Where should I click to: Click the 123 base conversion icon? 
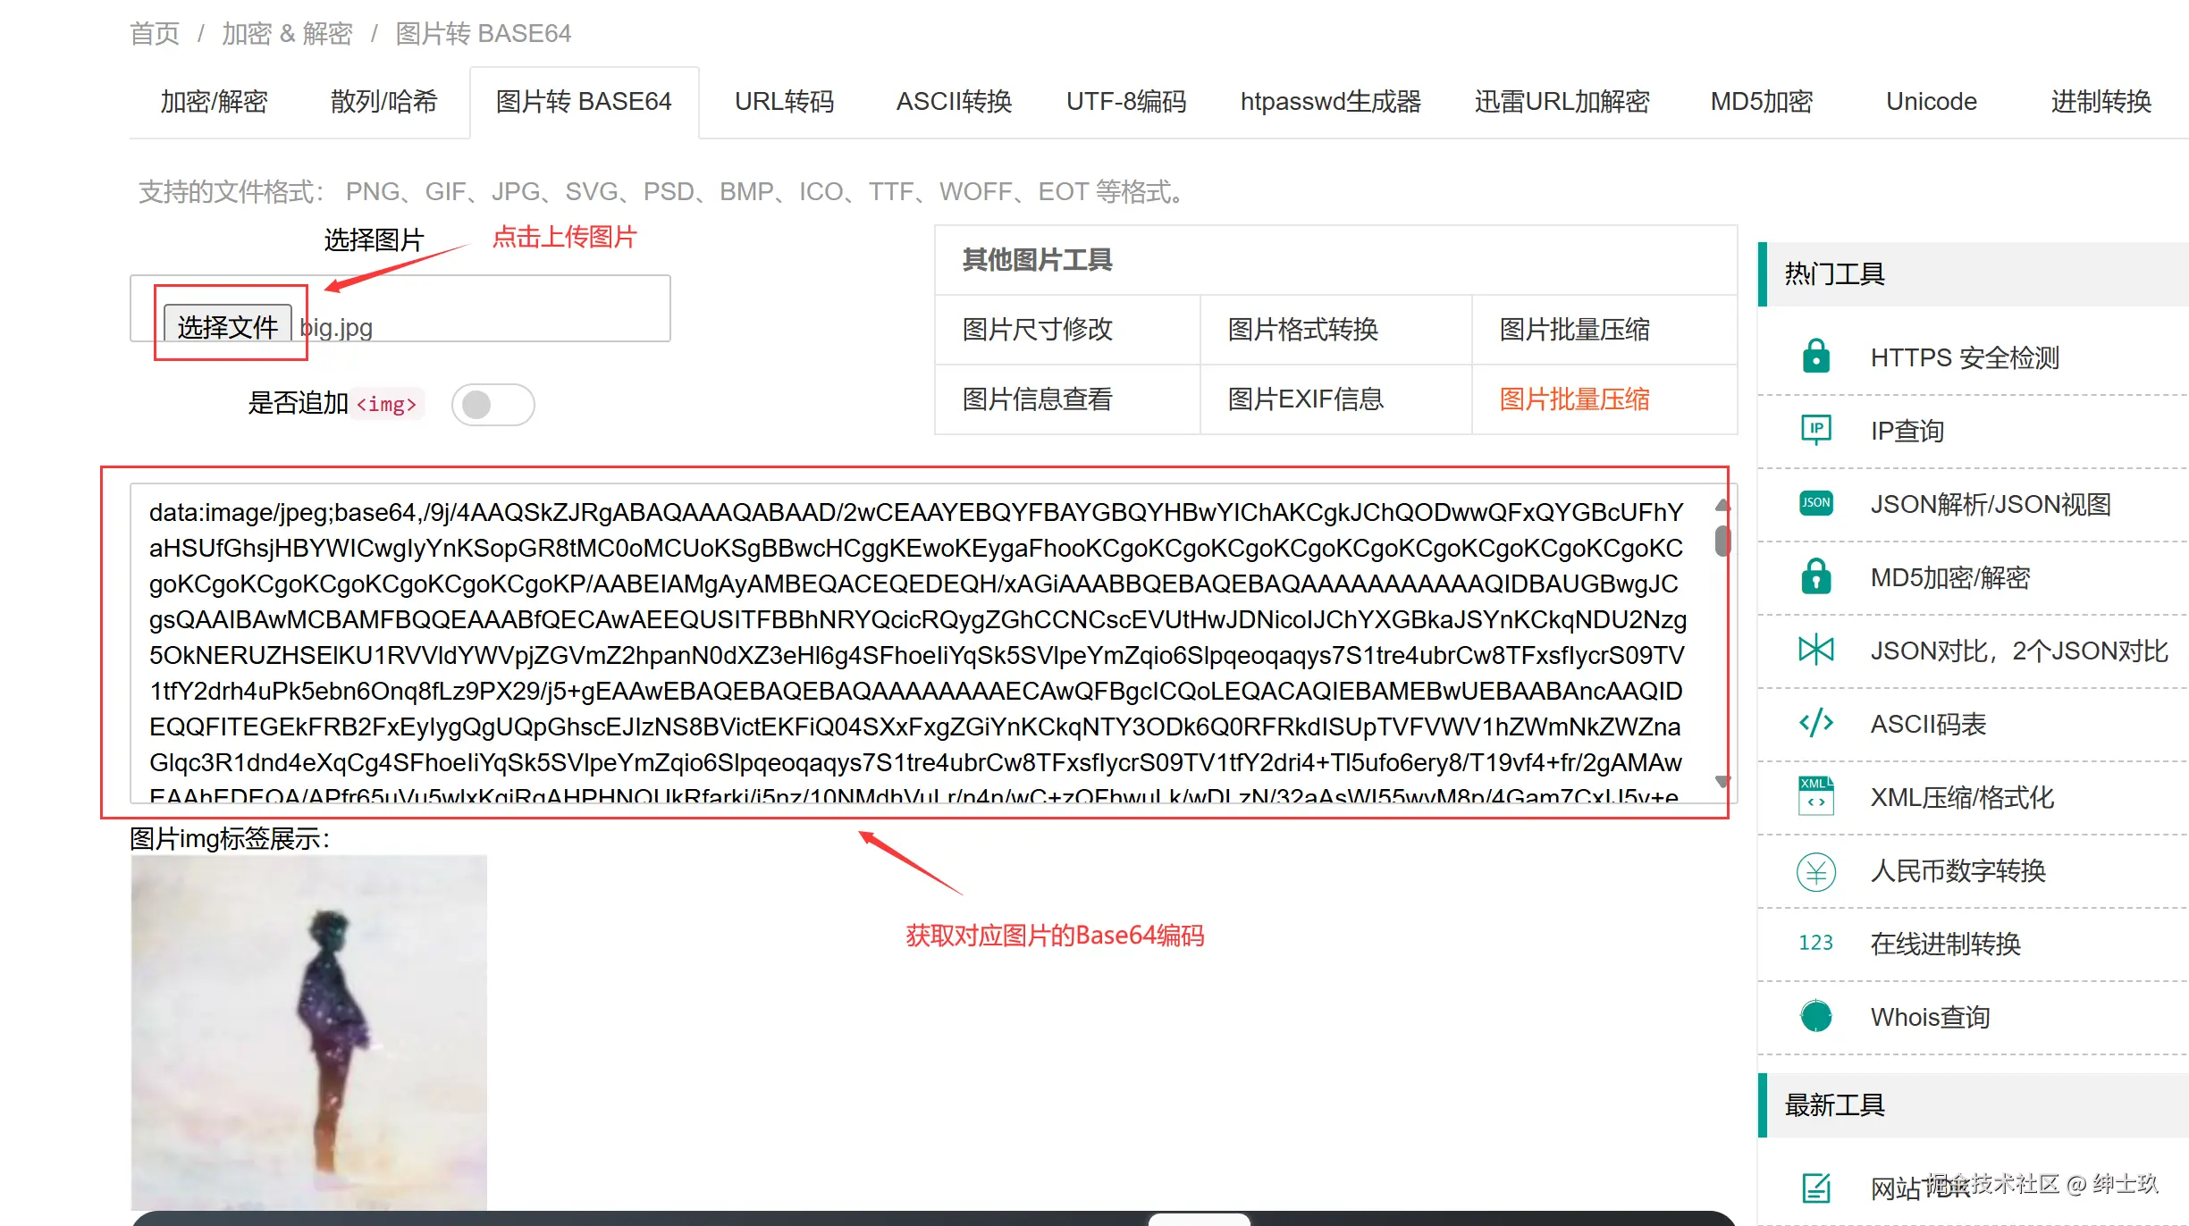click(x=1815, y=943)
